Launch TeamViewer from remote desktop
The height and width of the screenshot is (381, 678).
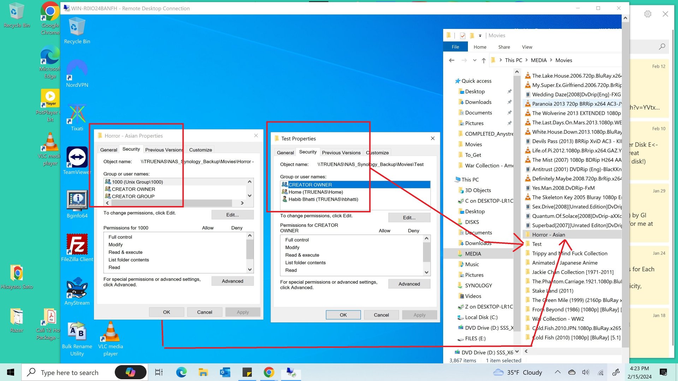tap(77, 161)
